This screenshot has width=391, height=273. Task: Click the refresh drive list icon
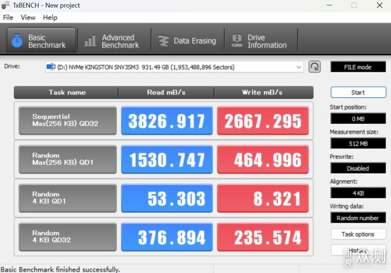point(314,67)
